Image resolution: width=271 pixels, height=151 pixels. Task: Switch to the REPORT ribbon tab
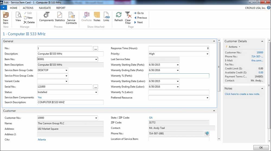click(61, 8)
